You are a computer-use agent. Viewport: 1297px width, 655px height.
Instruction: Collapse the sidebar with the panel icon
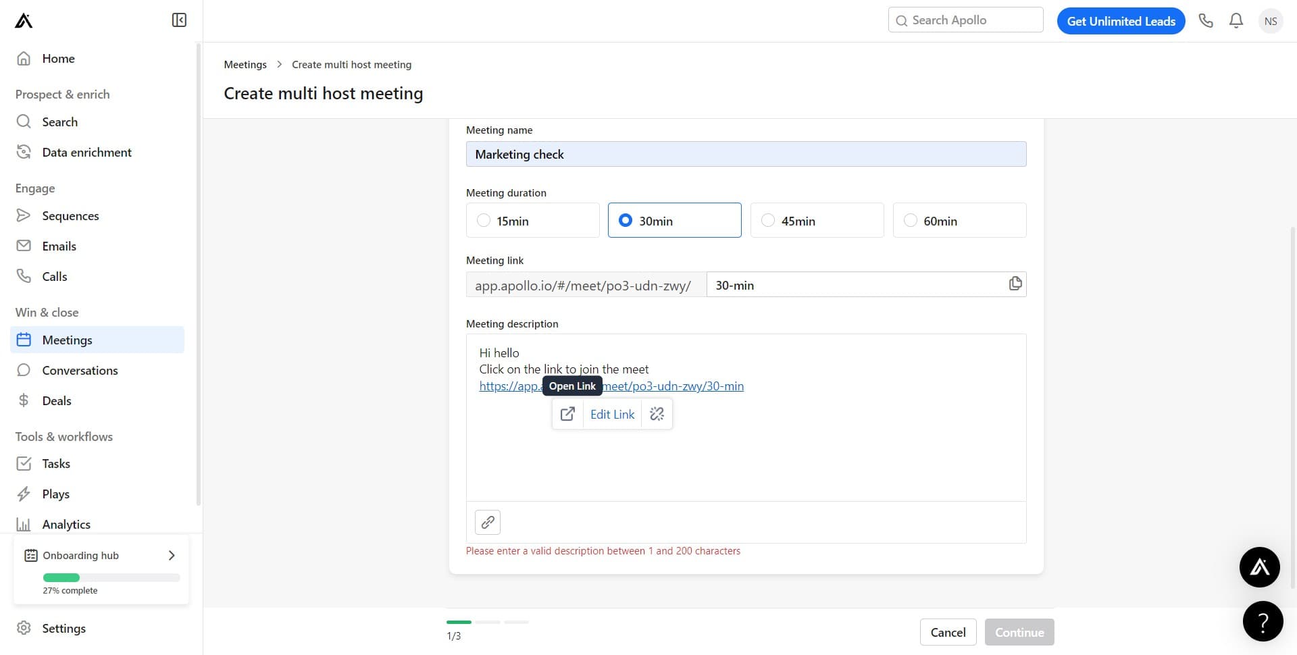point(179,20)
